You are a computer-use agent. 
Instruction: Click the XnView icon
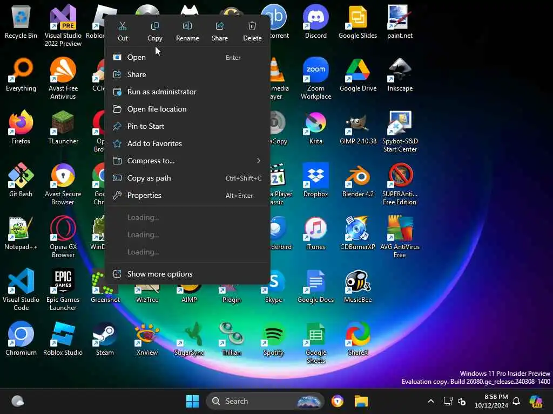[147, 339]
